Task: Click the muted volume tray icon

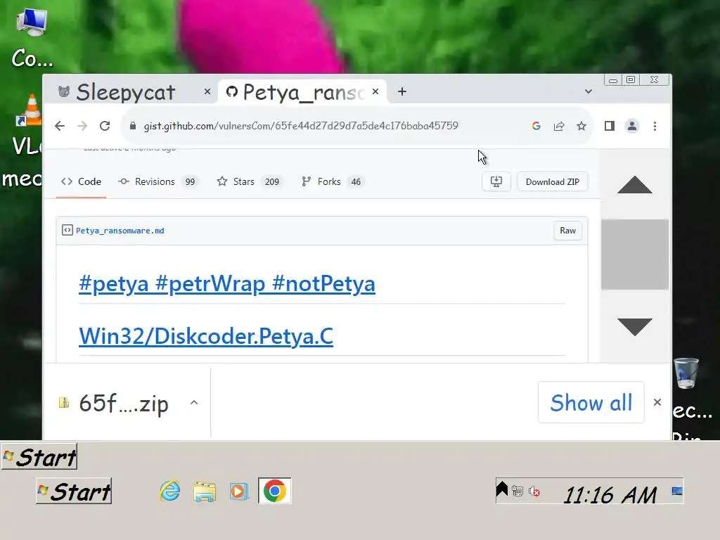Action: pyautogui.click(x=534, y=491)
